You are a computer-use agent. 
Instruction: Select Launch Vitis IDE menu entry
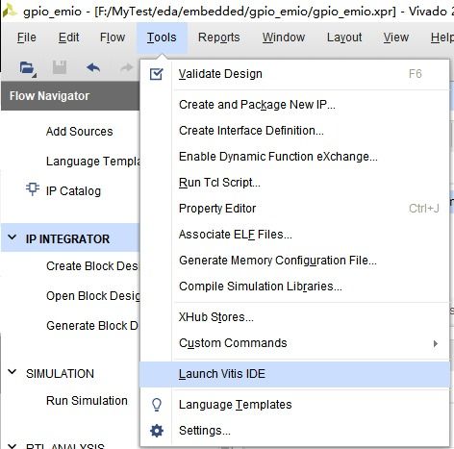[x=294, y=374]
